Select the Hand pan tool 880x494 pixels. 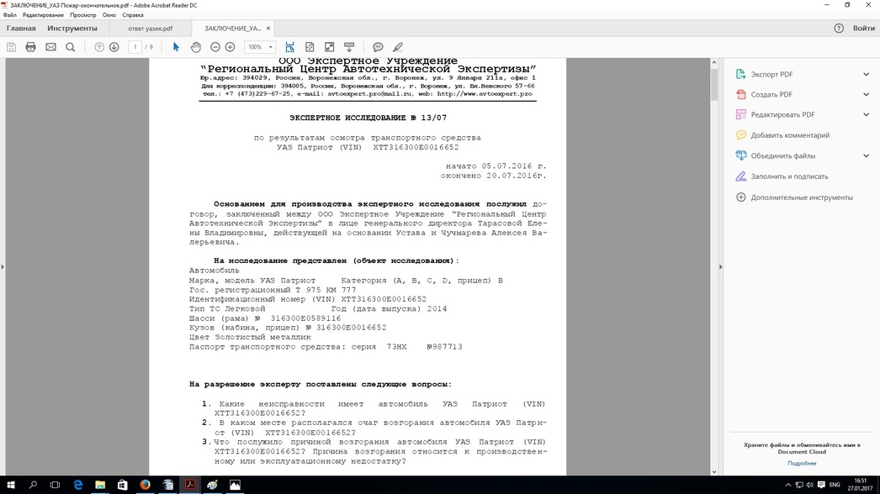click(x=195, y=47)
